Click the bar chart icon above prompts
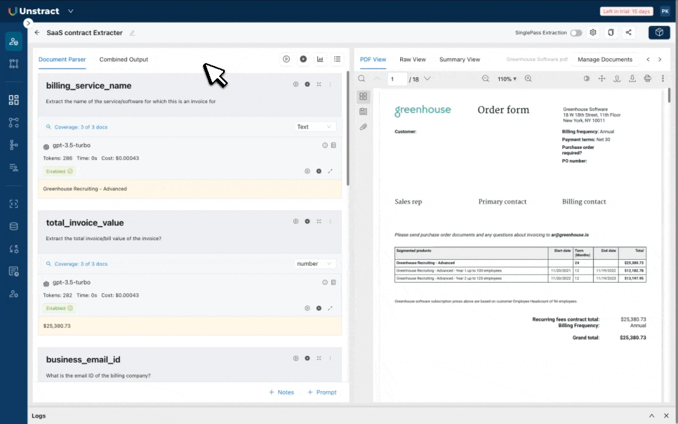Screen dimensions: 678x424 320,59
